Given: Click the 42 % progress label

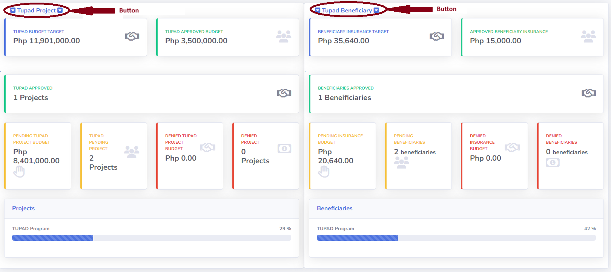Looking at the screenshot, I should pos(590,229).
